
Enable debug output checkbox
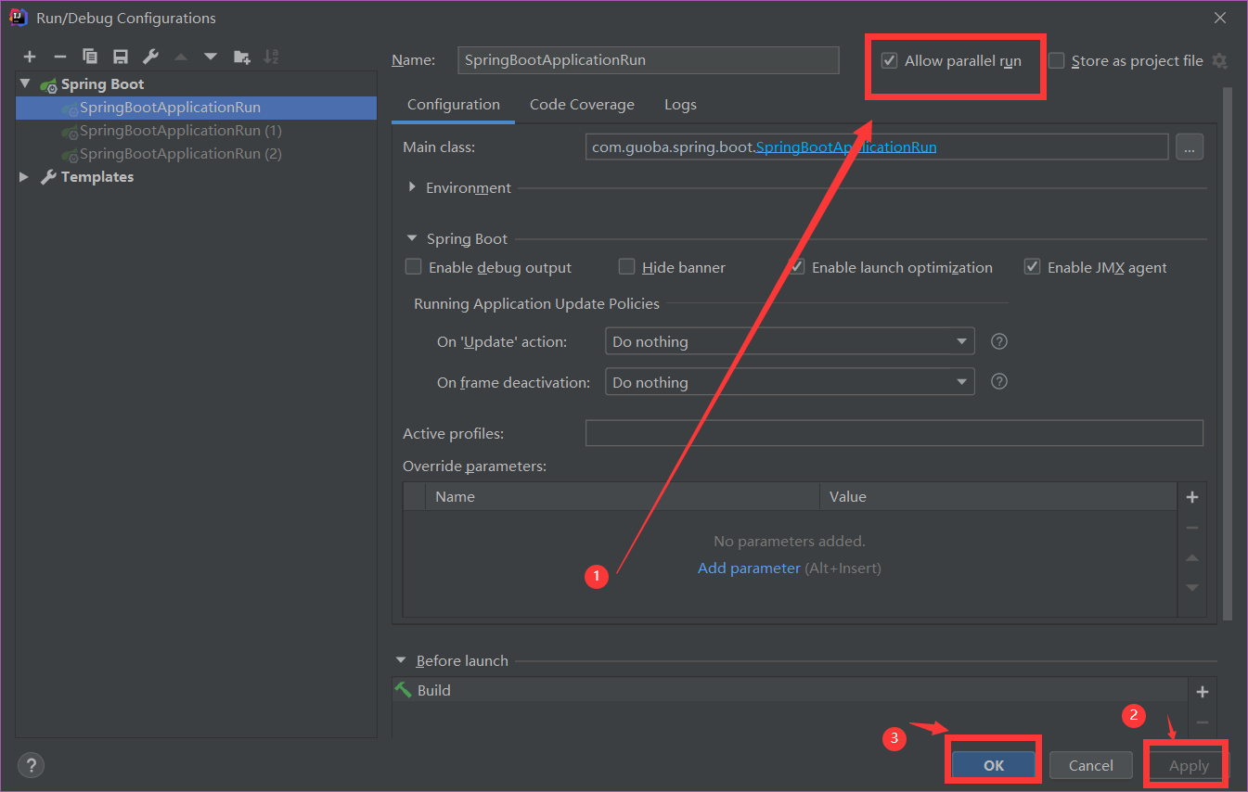414,267
